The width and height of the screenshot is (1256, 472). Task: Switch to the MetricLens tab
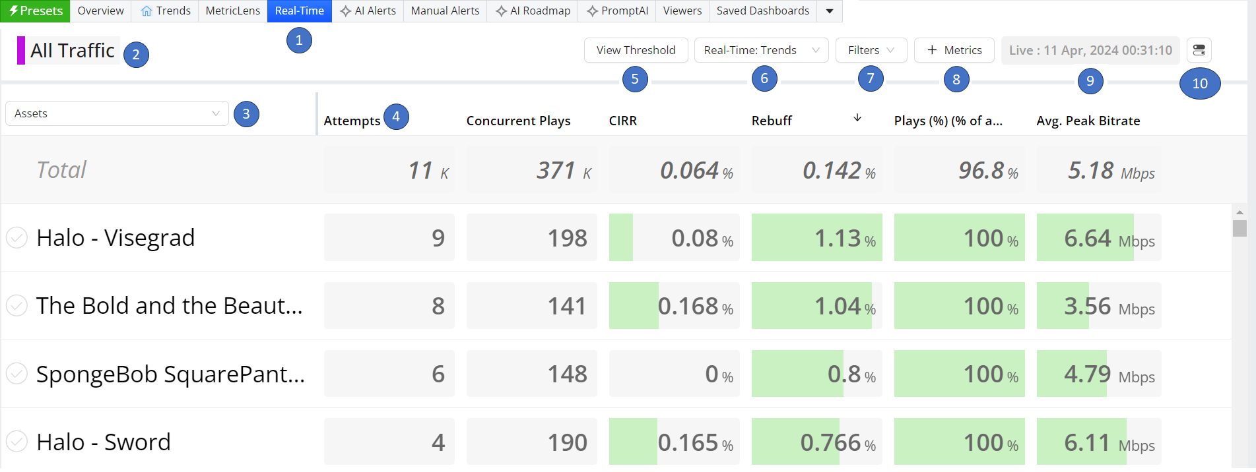(x=232, y=11)
